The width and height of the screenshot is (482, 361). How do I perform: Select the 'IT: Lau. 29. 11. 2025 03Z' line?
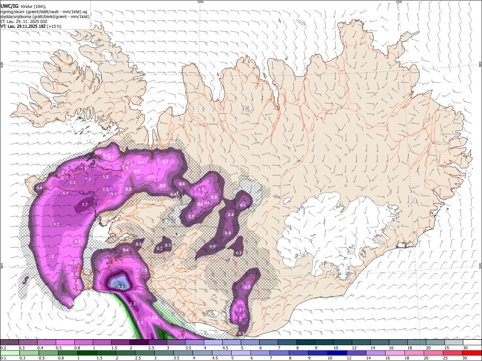[x=24, y=21]
